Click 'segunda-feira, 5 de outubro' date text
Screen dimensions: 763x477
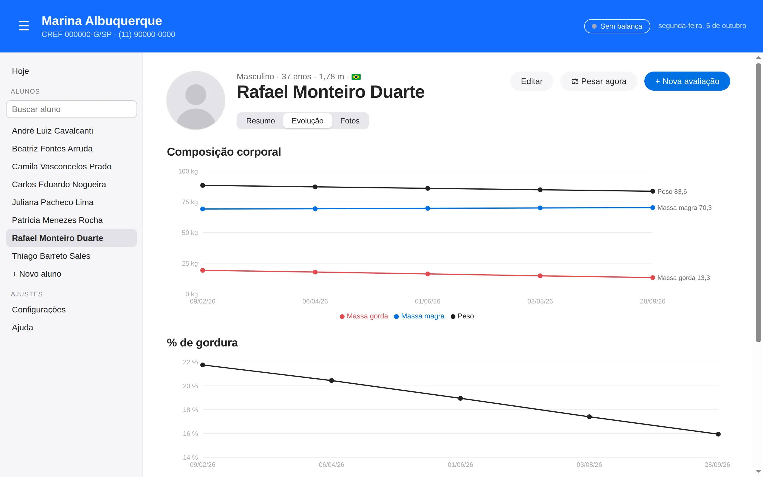pyautogui.click(x=702, y=26)
